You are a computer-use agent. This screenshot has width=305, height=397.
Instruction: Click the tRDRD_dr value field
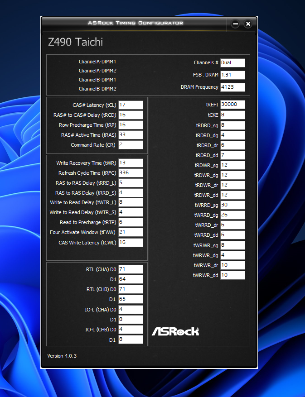coord(232,145)
